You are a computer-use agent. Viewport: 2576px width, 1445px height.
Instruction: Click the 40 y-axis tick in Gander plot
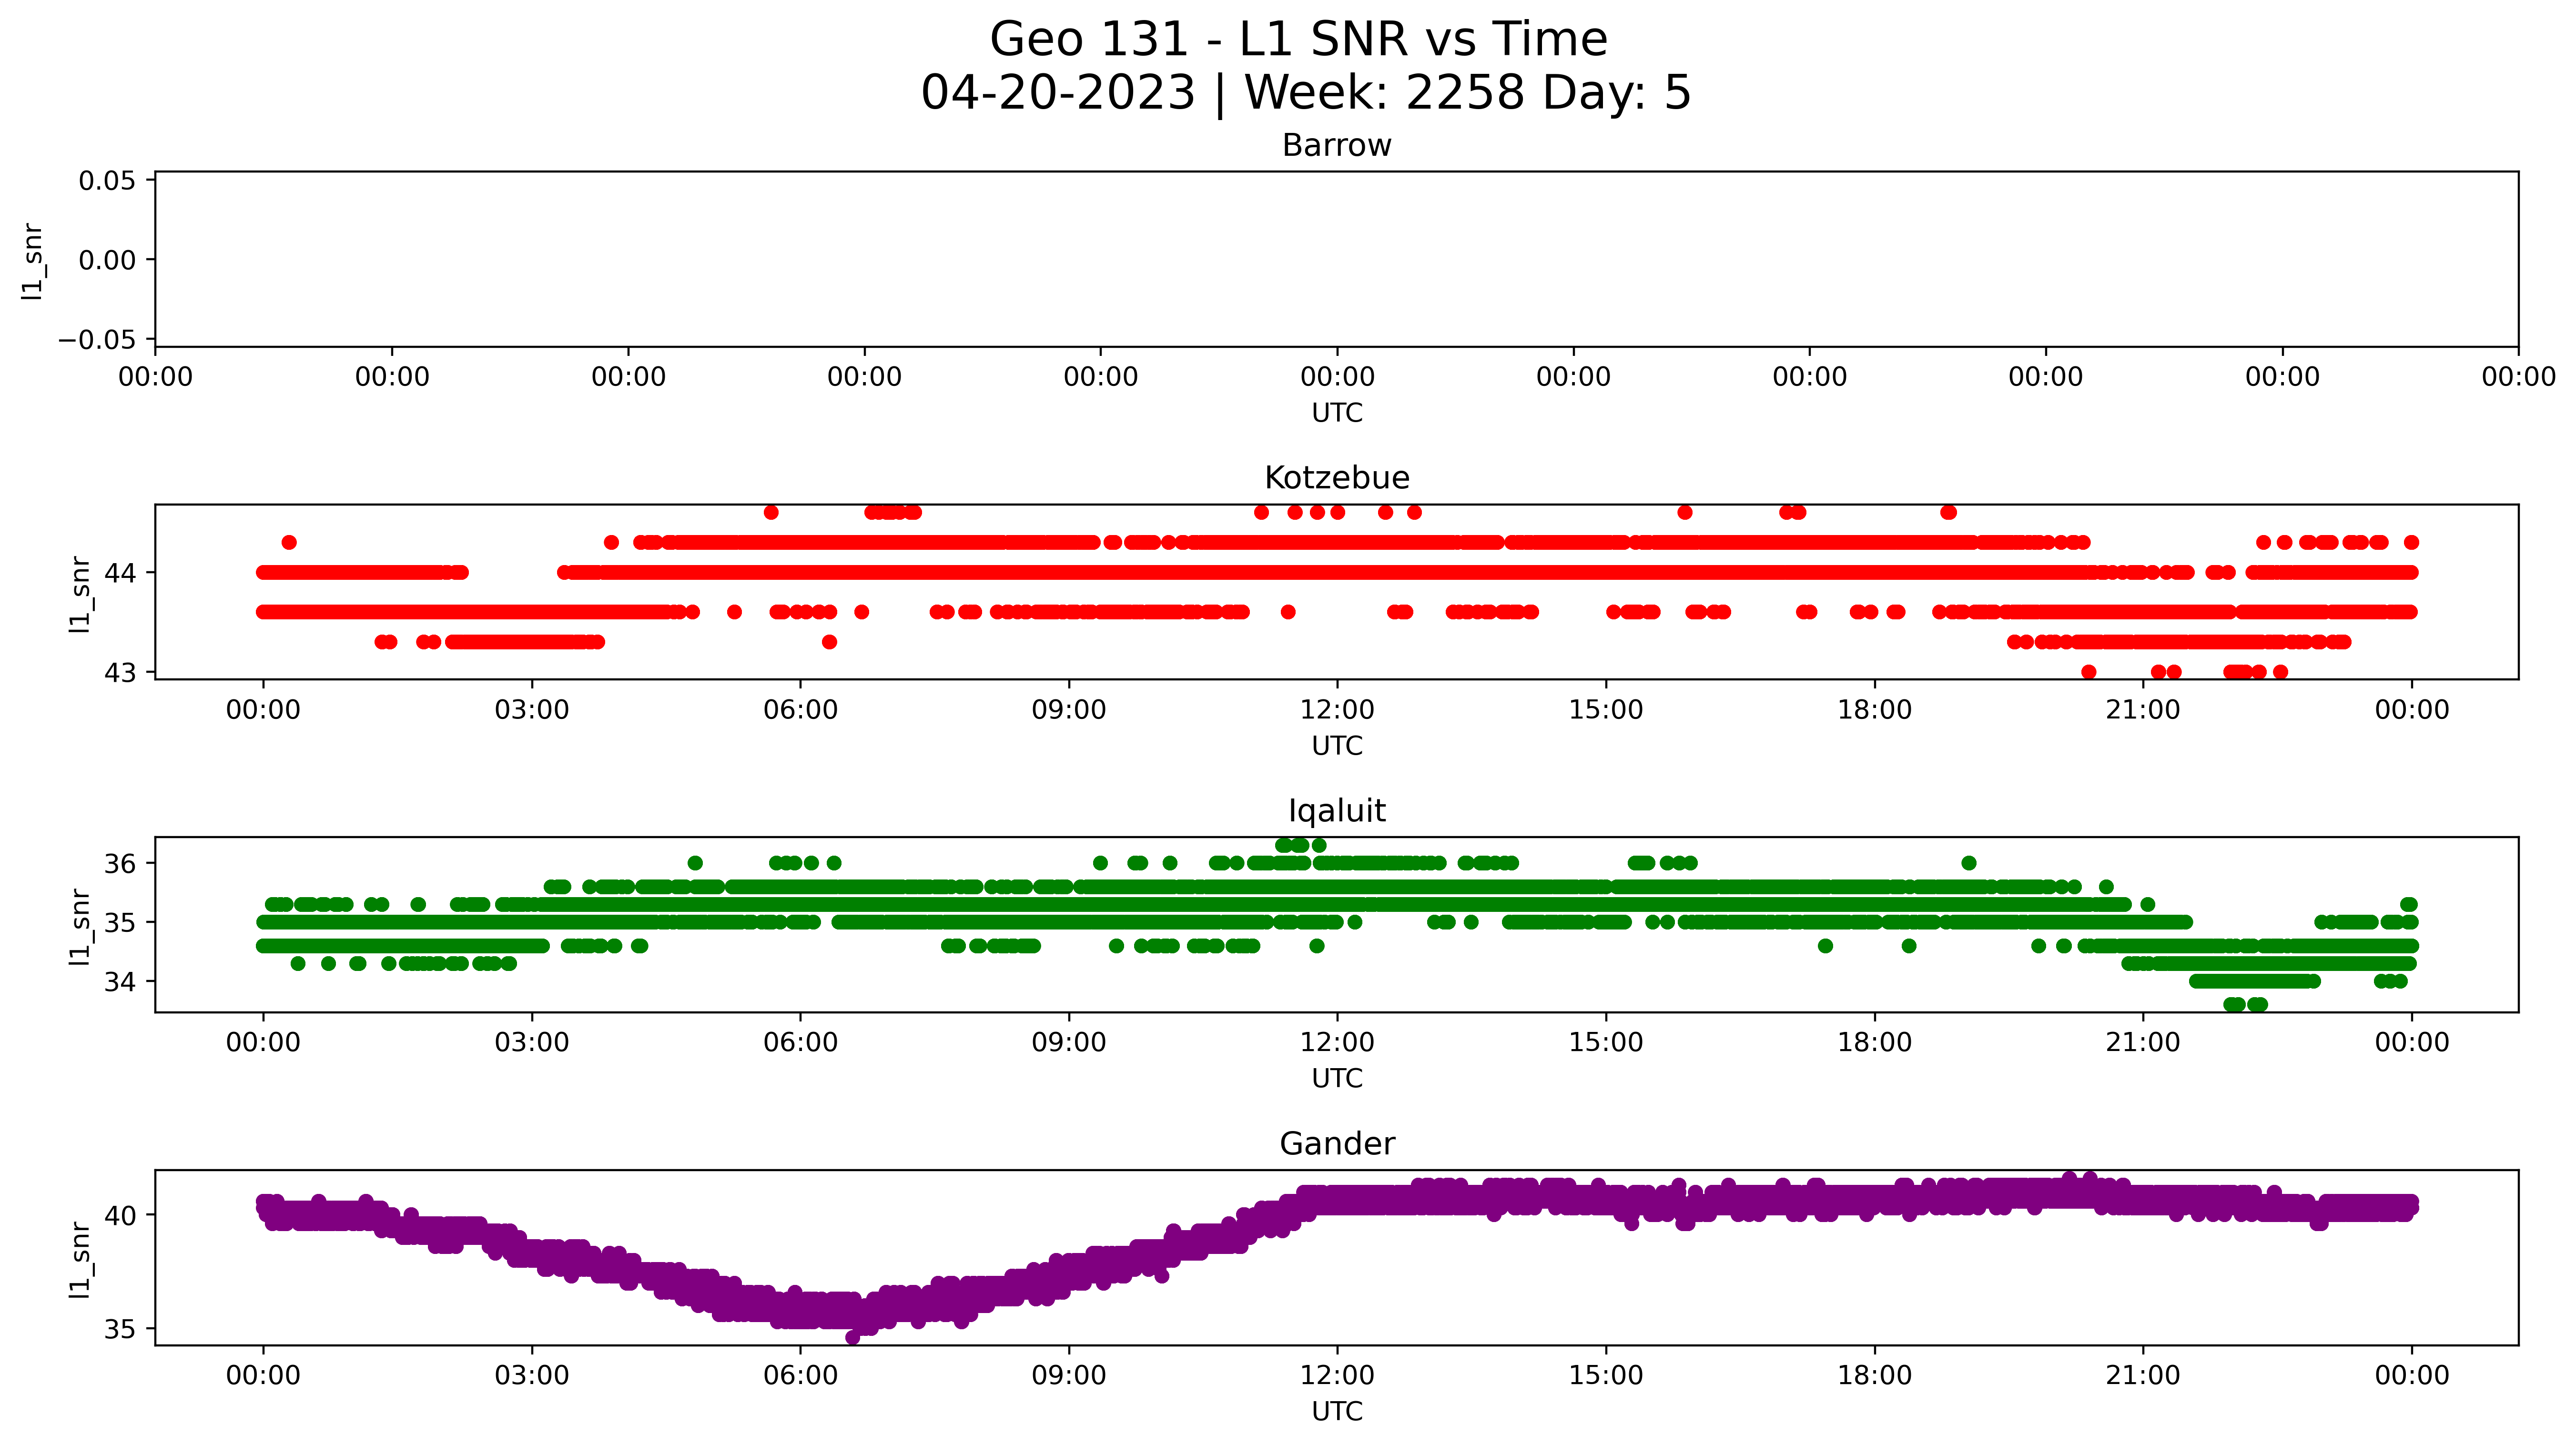[120, 1215]
